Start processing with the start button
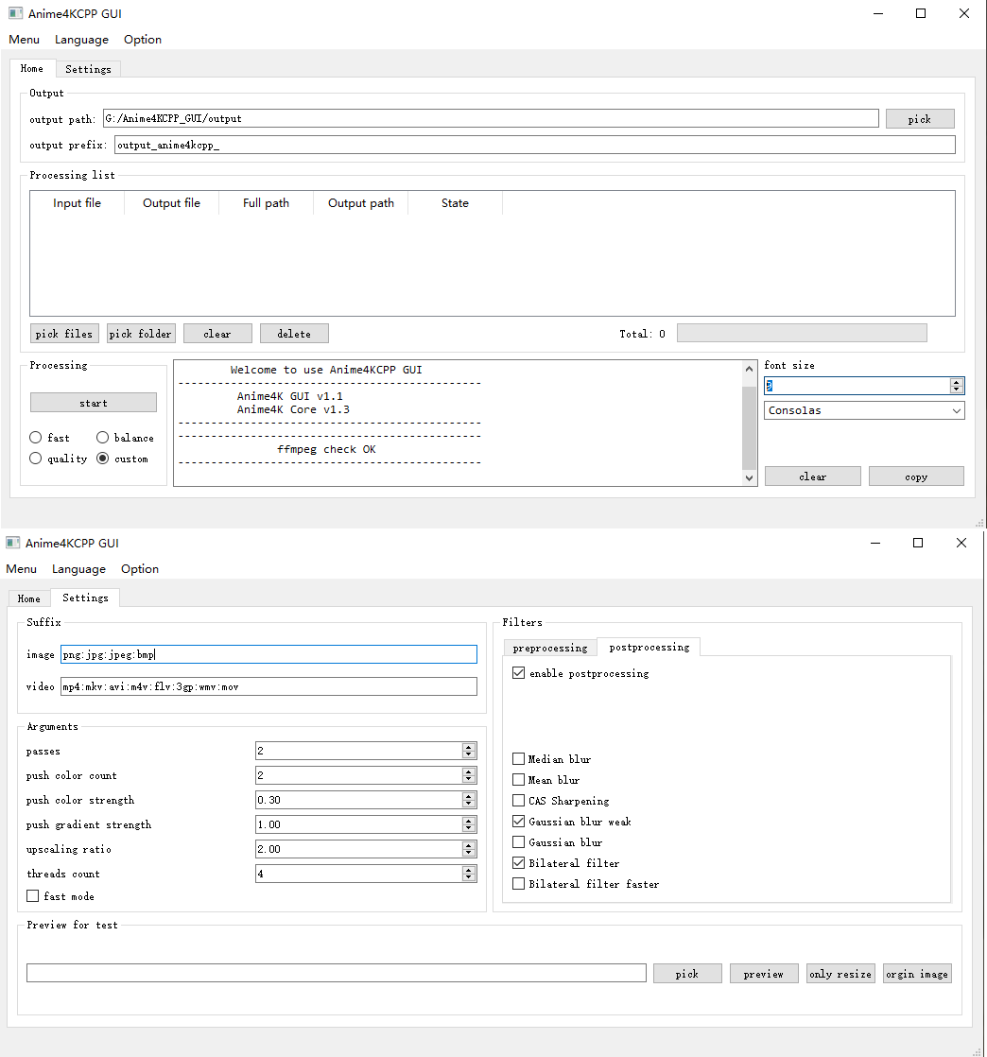 pos(94,403)
